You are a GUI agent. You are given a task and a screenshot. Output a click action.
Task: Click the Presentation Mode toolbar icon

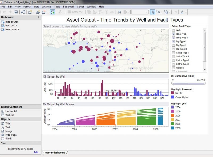click(119, 12)
